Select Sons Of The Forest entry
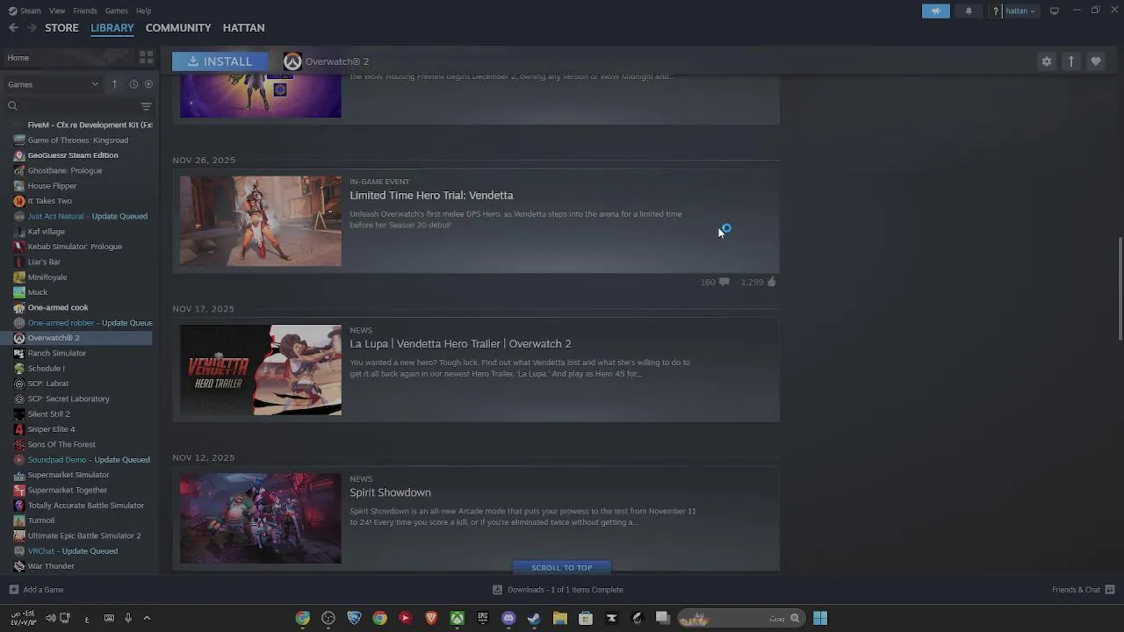 click(x=61, y=444)
